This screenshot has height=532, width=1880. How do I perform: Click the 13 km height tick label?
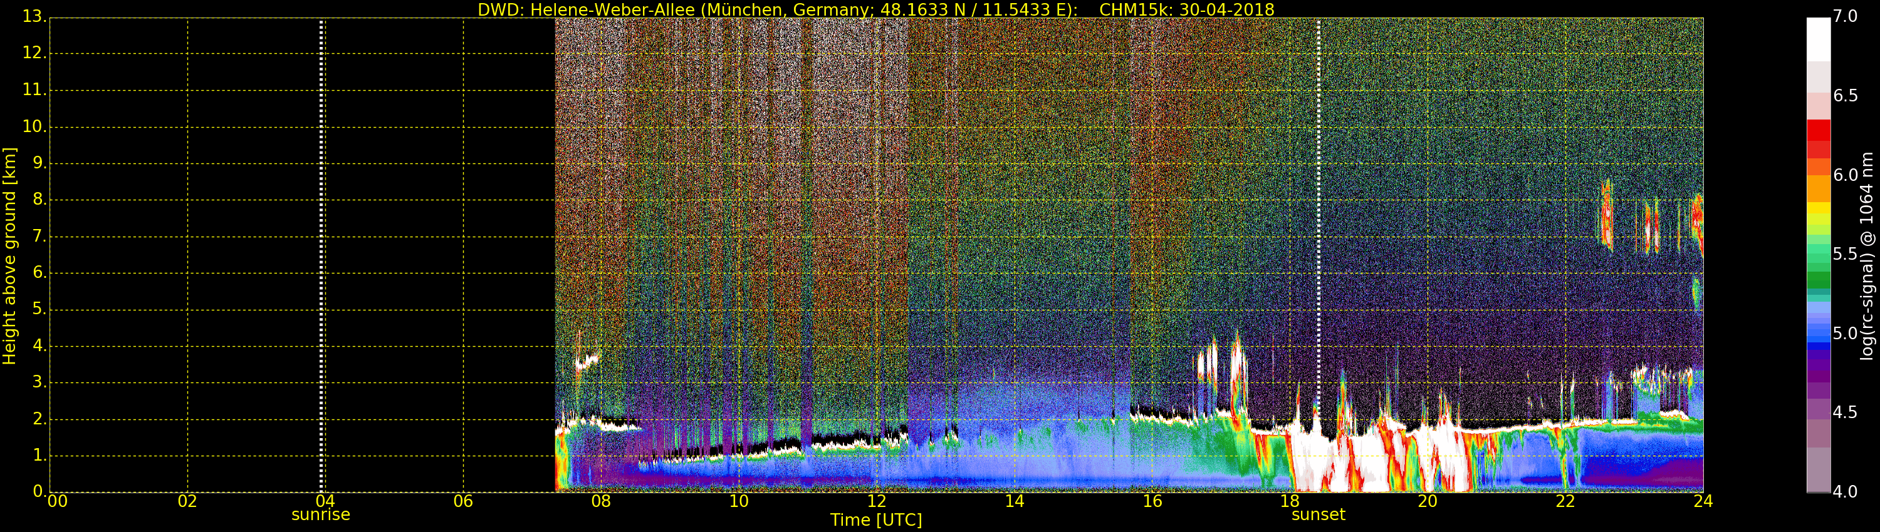point(34,17)
